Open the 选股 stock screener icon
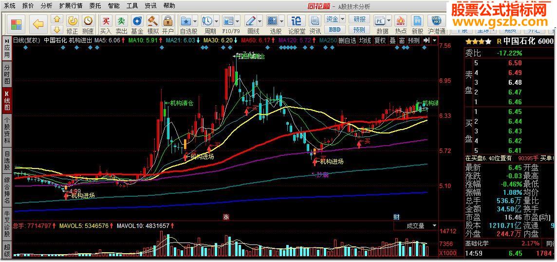This screenshot has height=262, width=557. [x=273, y=20]
